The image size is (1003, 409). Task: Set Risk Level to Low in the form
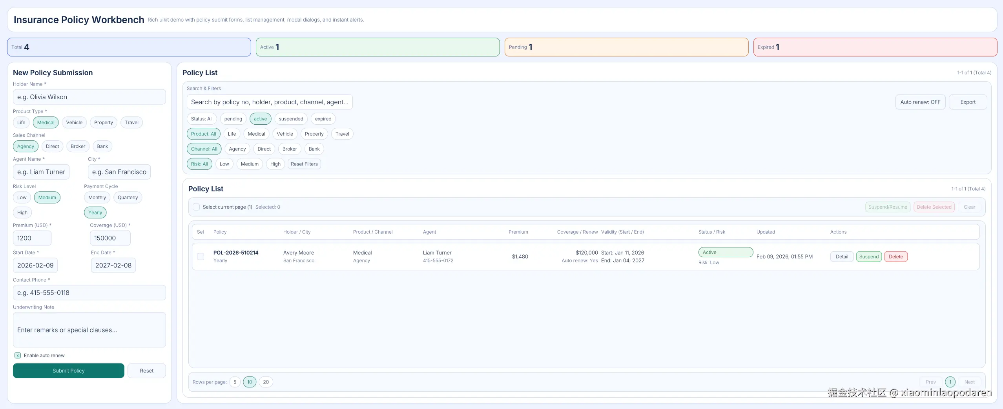(x=22, y=197)
